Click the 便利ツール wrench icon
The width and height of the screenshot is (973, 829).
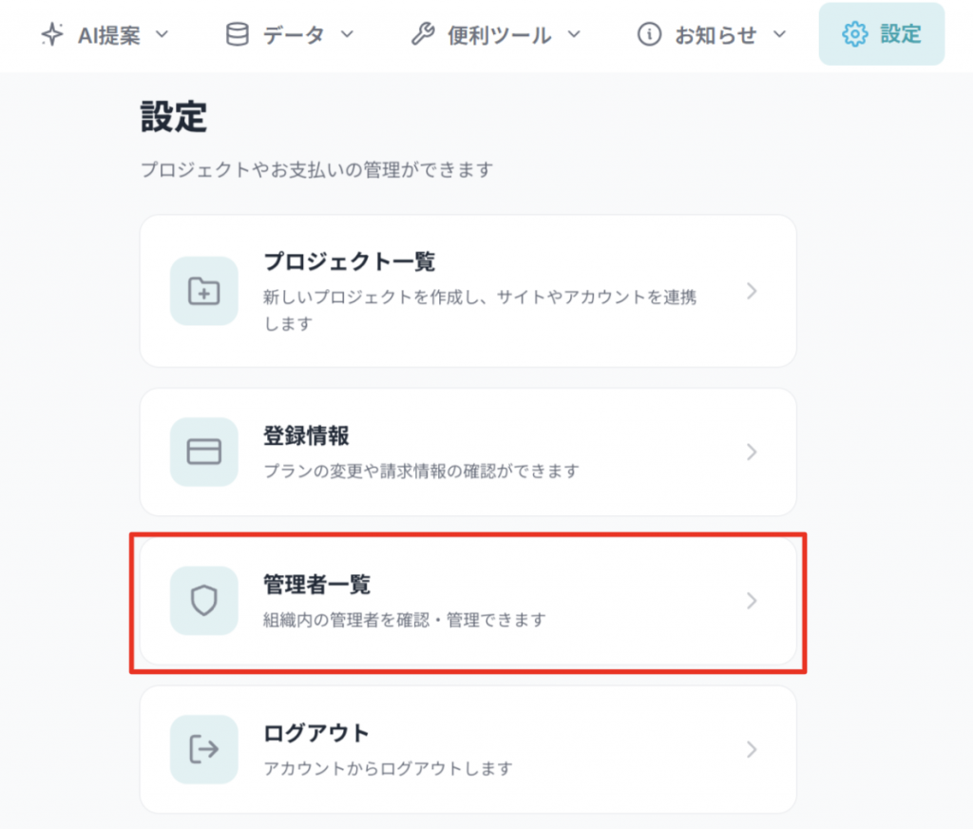click(423, 35)
